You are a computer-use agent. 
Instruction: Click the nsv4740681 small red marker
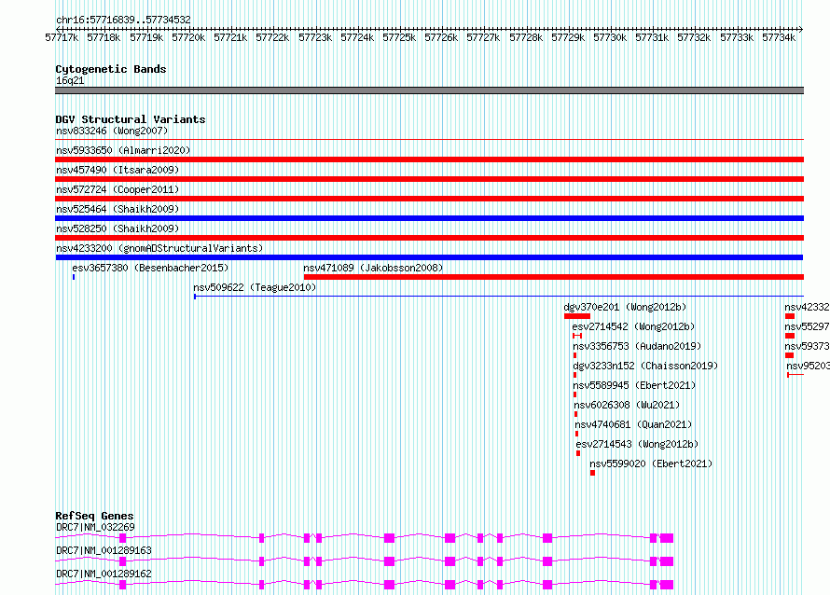577,434
